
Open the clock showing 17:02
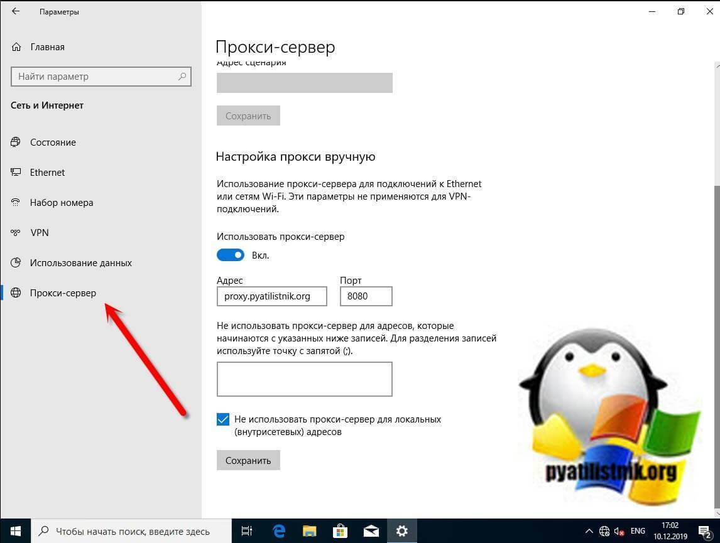[x=670, y=531]
